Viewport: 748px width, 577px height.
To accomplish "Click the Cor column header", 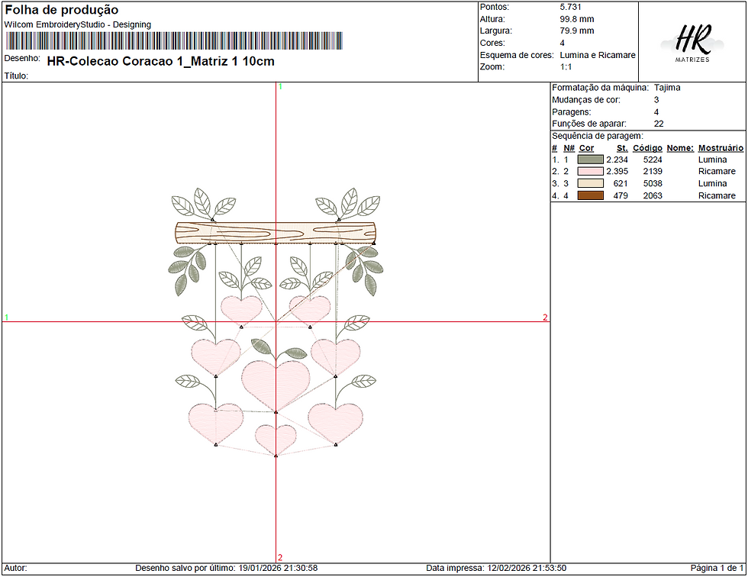I will (586, 148).
